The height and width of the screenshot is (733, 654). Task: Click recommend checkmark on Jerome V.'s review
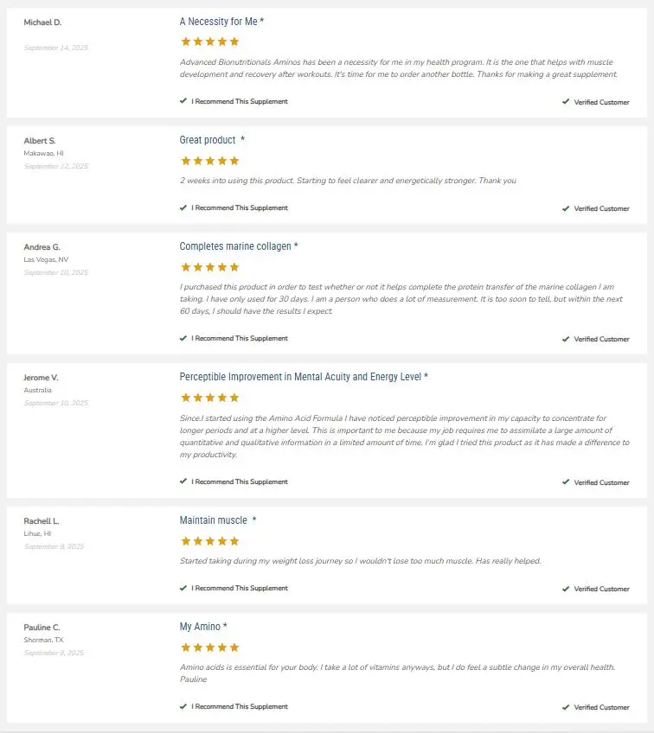[183, 481]
